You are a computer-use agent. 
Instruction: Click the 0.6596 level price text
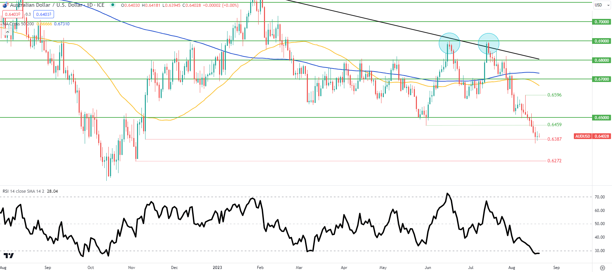pos(554,95)
